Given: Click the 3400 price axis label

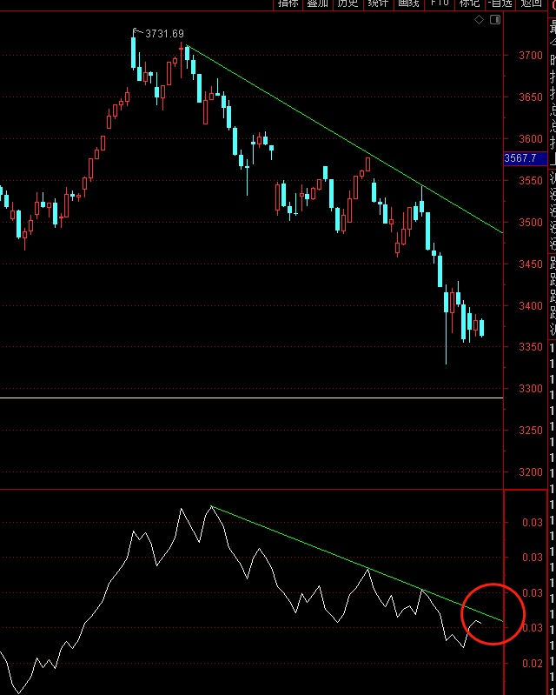Looking at the screenshot, I should (531, 305).
